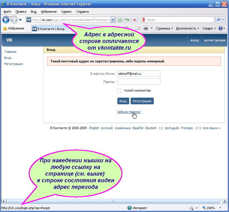
Task: Click the horizontal scrollbar thumb
Action: tap(113, 201)
